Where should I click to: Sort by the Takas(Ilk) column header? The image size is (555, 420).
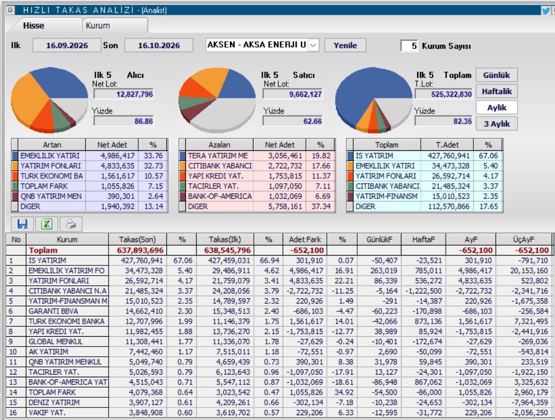225,239
